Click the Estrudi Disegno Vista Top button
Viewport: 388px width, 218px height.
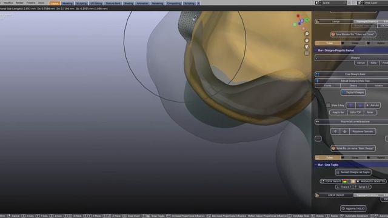[352, 81]
